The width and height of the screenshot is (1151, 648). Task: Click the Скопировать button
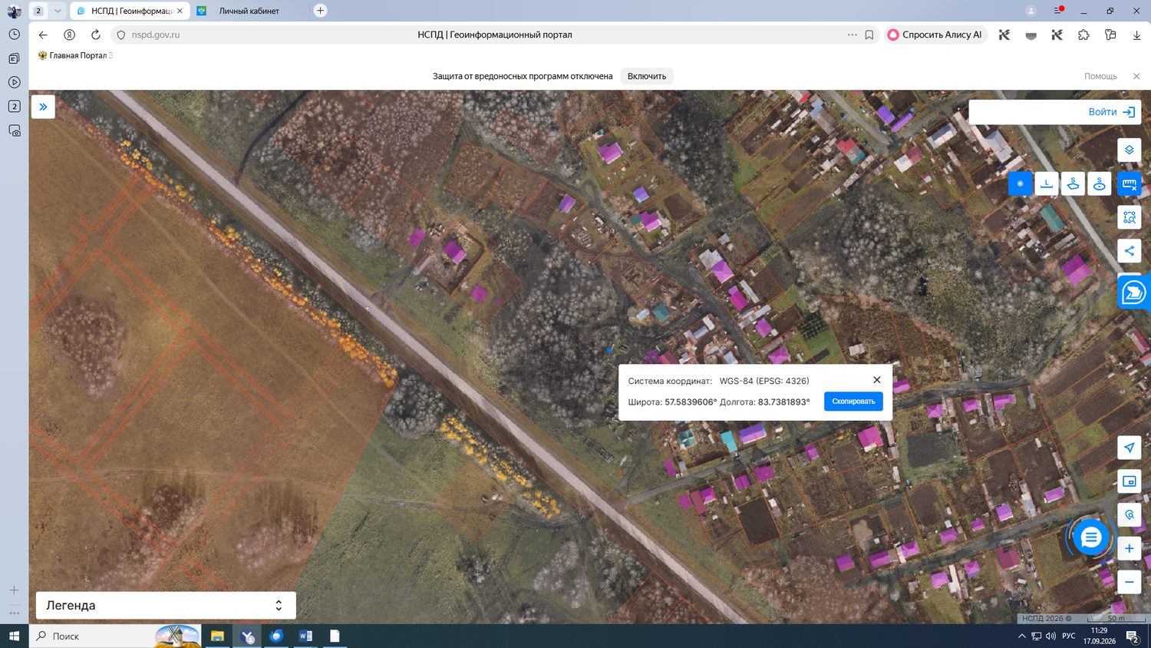853,402
